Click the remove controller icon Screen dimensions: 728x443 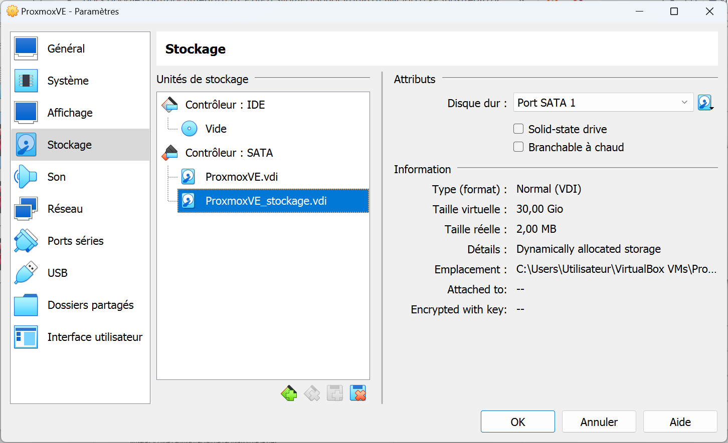(312, 393)
